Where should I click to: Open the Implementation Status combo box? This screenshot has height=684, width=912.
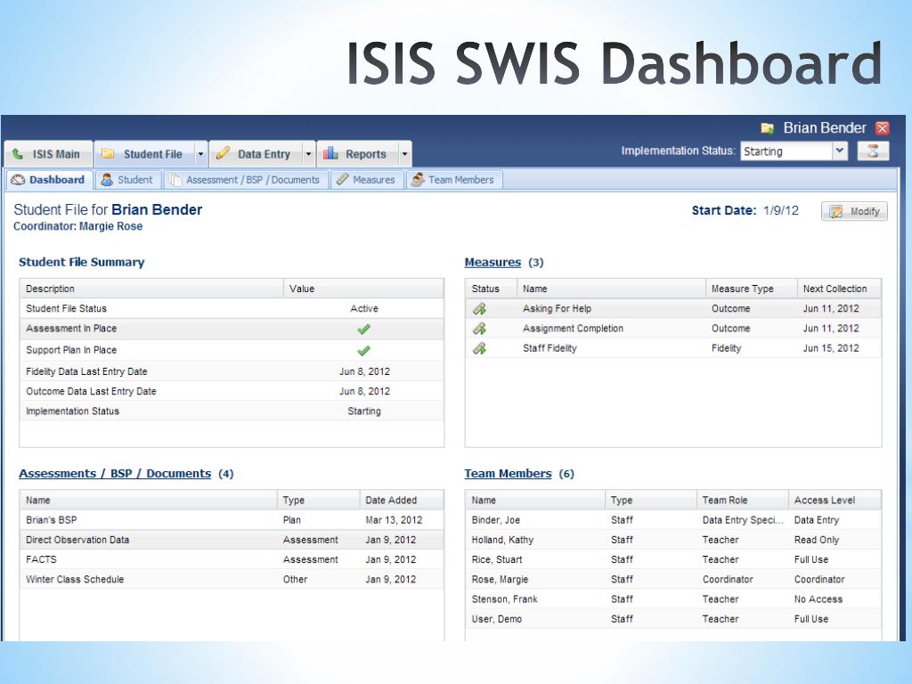794,151
